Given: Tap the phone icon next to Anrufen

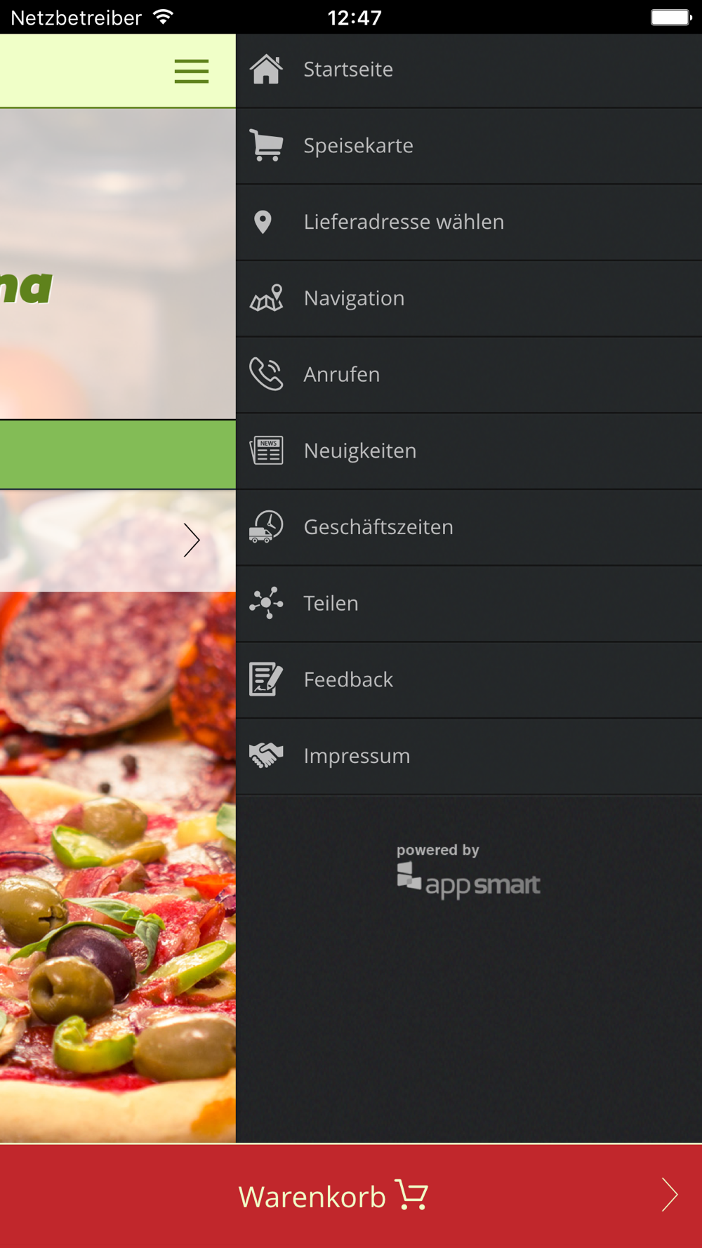Looking at the screenshot, I should click(266, 374).
